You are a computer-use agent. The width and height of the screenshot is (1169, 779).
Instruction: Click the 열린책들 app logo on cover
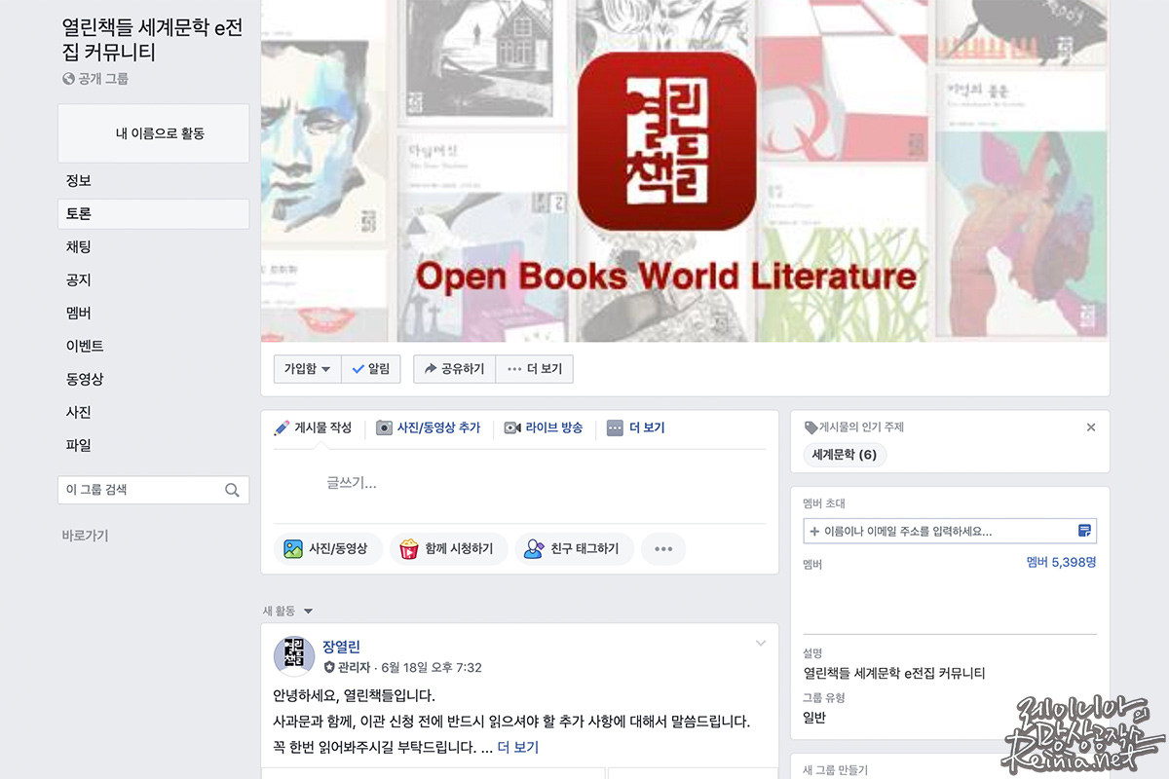click(x=667, y=141)
